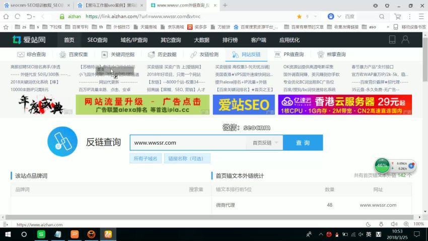Open the green S application on taskbar
The height and width of the screenshot is (241, 428).
[x=41, y=234]
